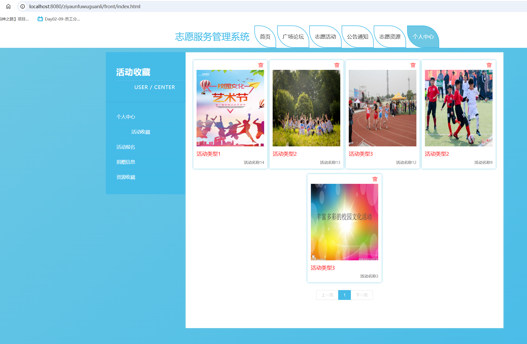Click the site info icon in the address bar

point(23,6)
